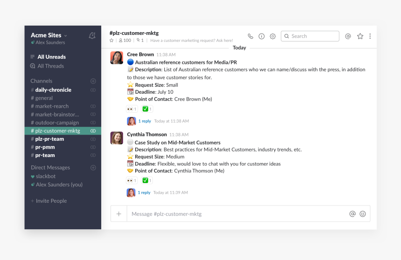Click shared channel icon next to pr-pmm
The image size is (401, 260).
click(x=93, y=147)
